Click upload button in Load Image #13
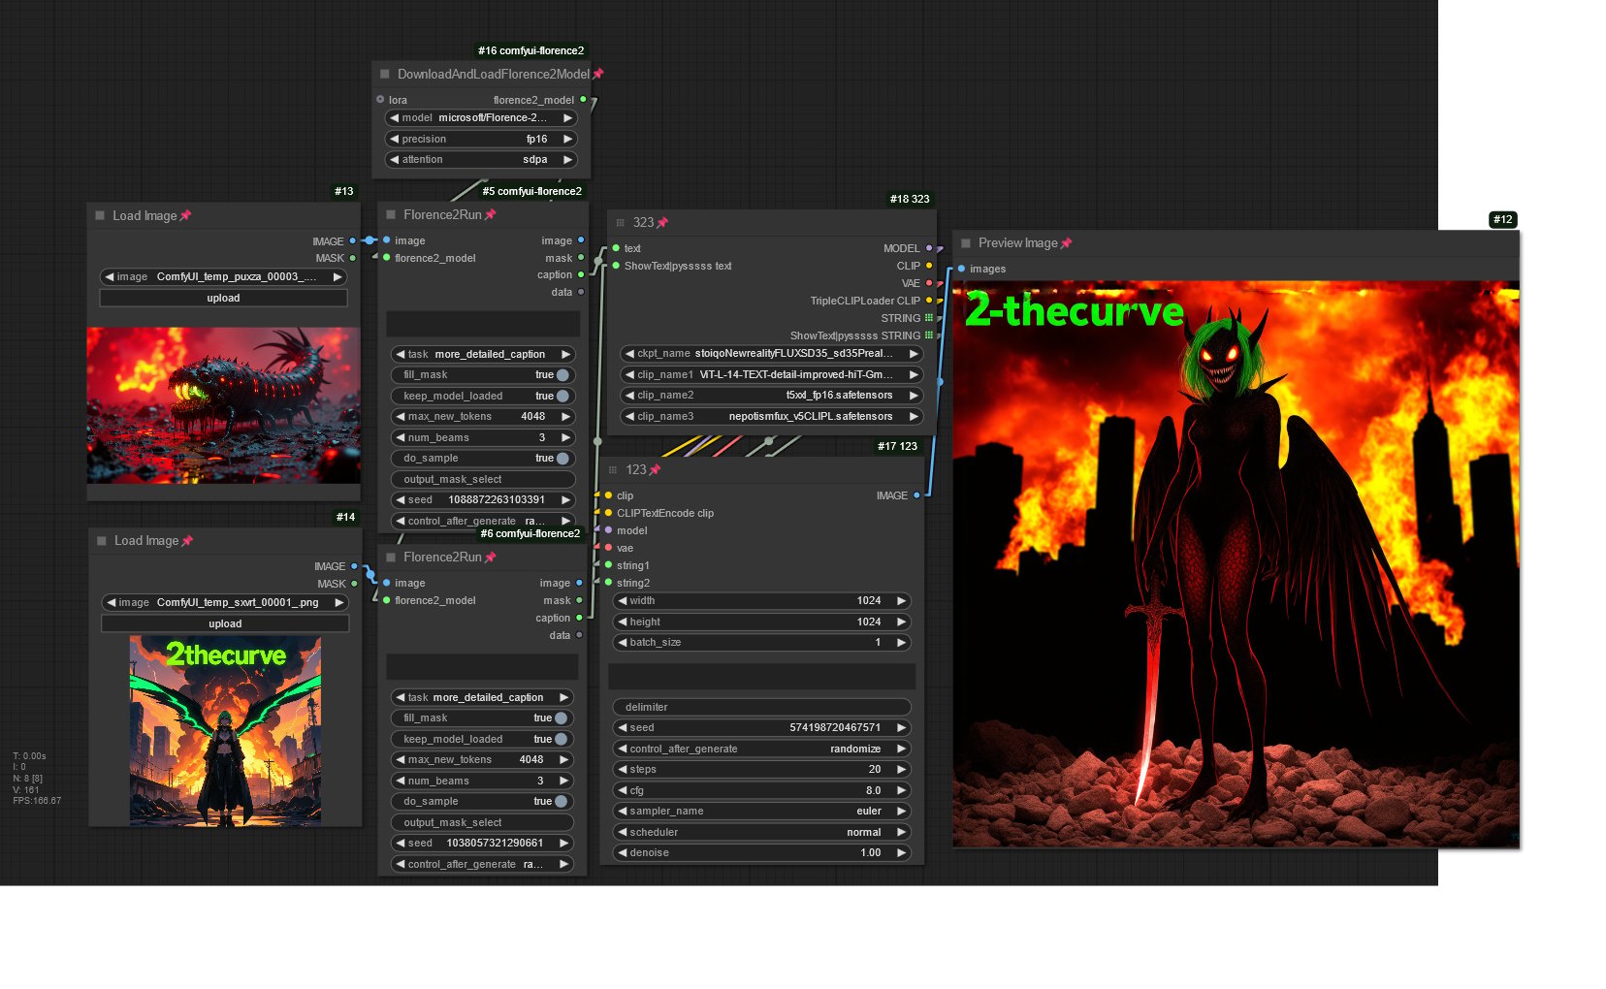Screen dimensions: 1606x989 [223, 298]
